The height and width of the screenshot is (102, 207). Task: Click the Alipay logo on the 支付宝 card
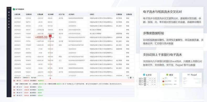144,75
